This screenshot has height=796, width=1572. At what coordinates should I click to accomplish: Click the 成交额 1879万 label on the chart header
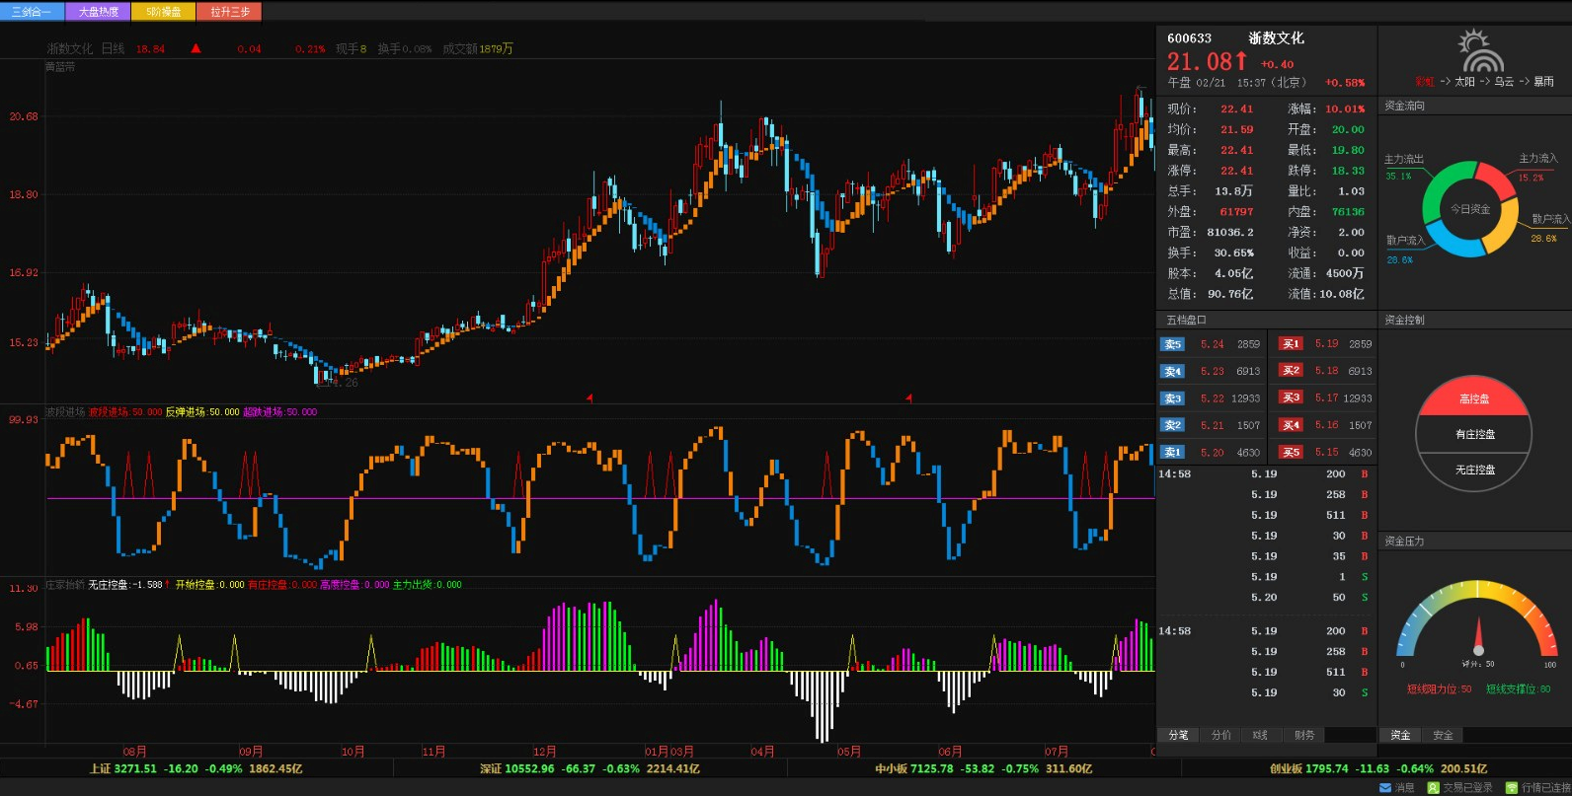click(478, 48)
